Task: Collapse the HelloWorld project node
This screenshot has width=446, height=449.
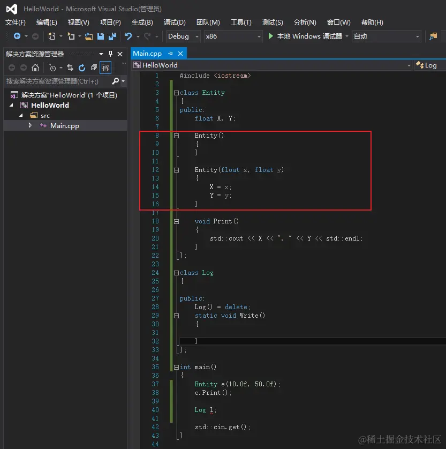Action: [11, 106]
